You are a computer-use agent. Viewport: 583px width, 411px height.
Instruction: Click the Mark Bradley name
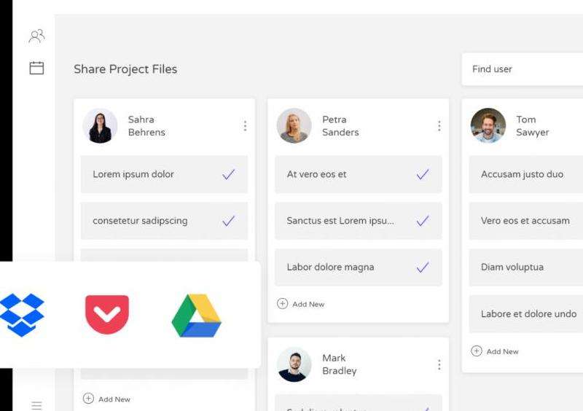(340, 364)
